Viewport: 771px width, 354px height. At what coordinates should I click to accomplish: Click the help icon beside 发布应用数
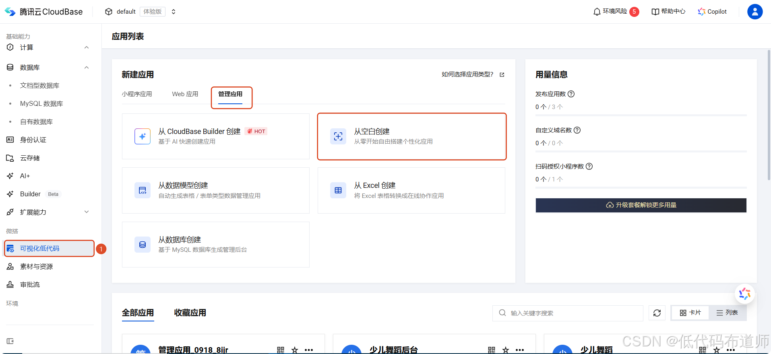(571, 94)
